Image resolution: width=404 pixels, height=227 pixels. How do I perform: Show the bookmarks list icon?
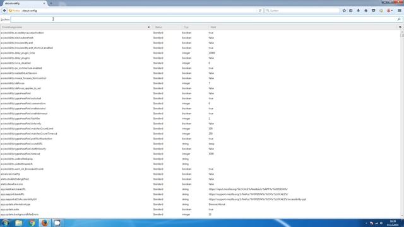[x=351, y=11]
